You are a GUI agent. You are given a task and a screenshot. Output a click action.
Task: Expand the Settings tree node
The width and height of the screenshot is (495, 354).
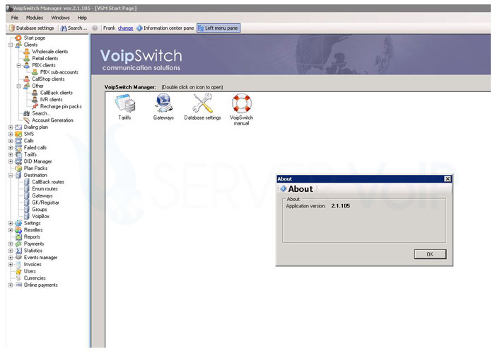pyautogui.click(x=11, y=223)
